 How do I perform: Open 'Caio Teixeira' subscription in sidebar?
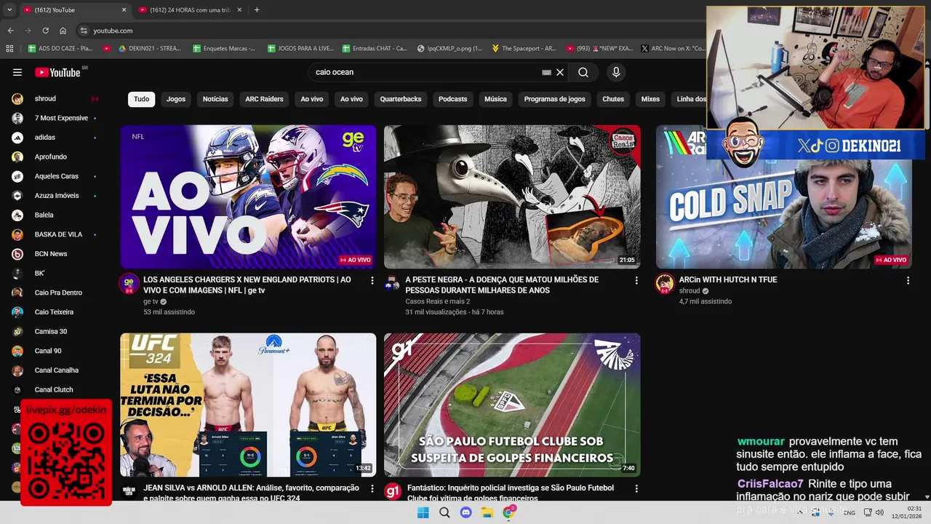point(55,312)
